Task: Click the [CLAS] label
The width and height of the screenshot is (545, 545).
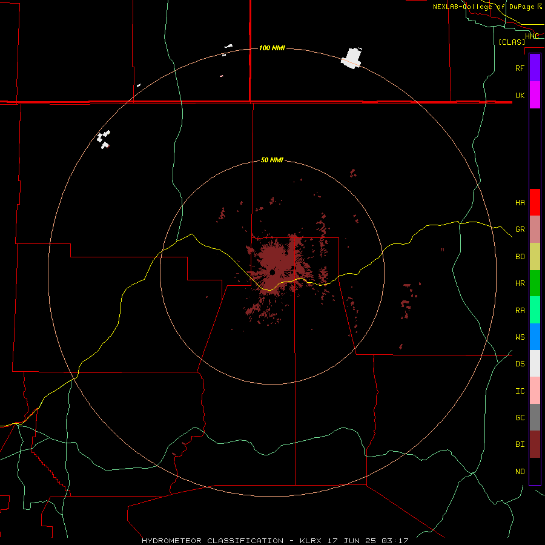Action: [512, 42]
